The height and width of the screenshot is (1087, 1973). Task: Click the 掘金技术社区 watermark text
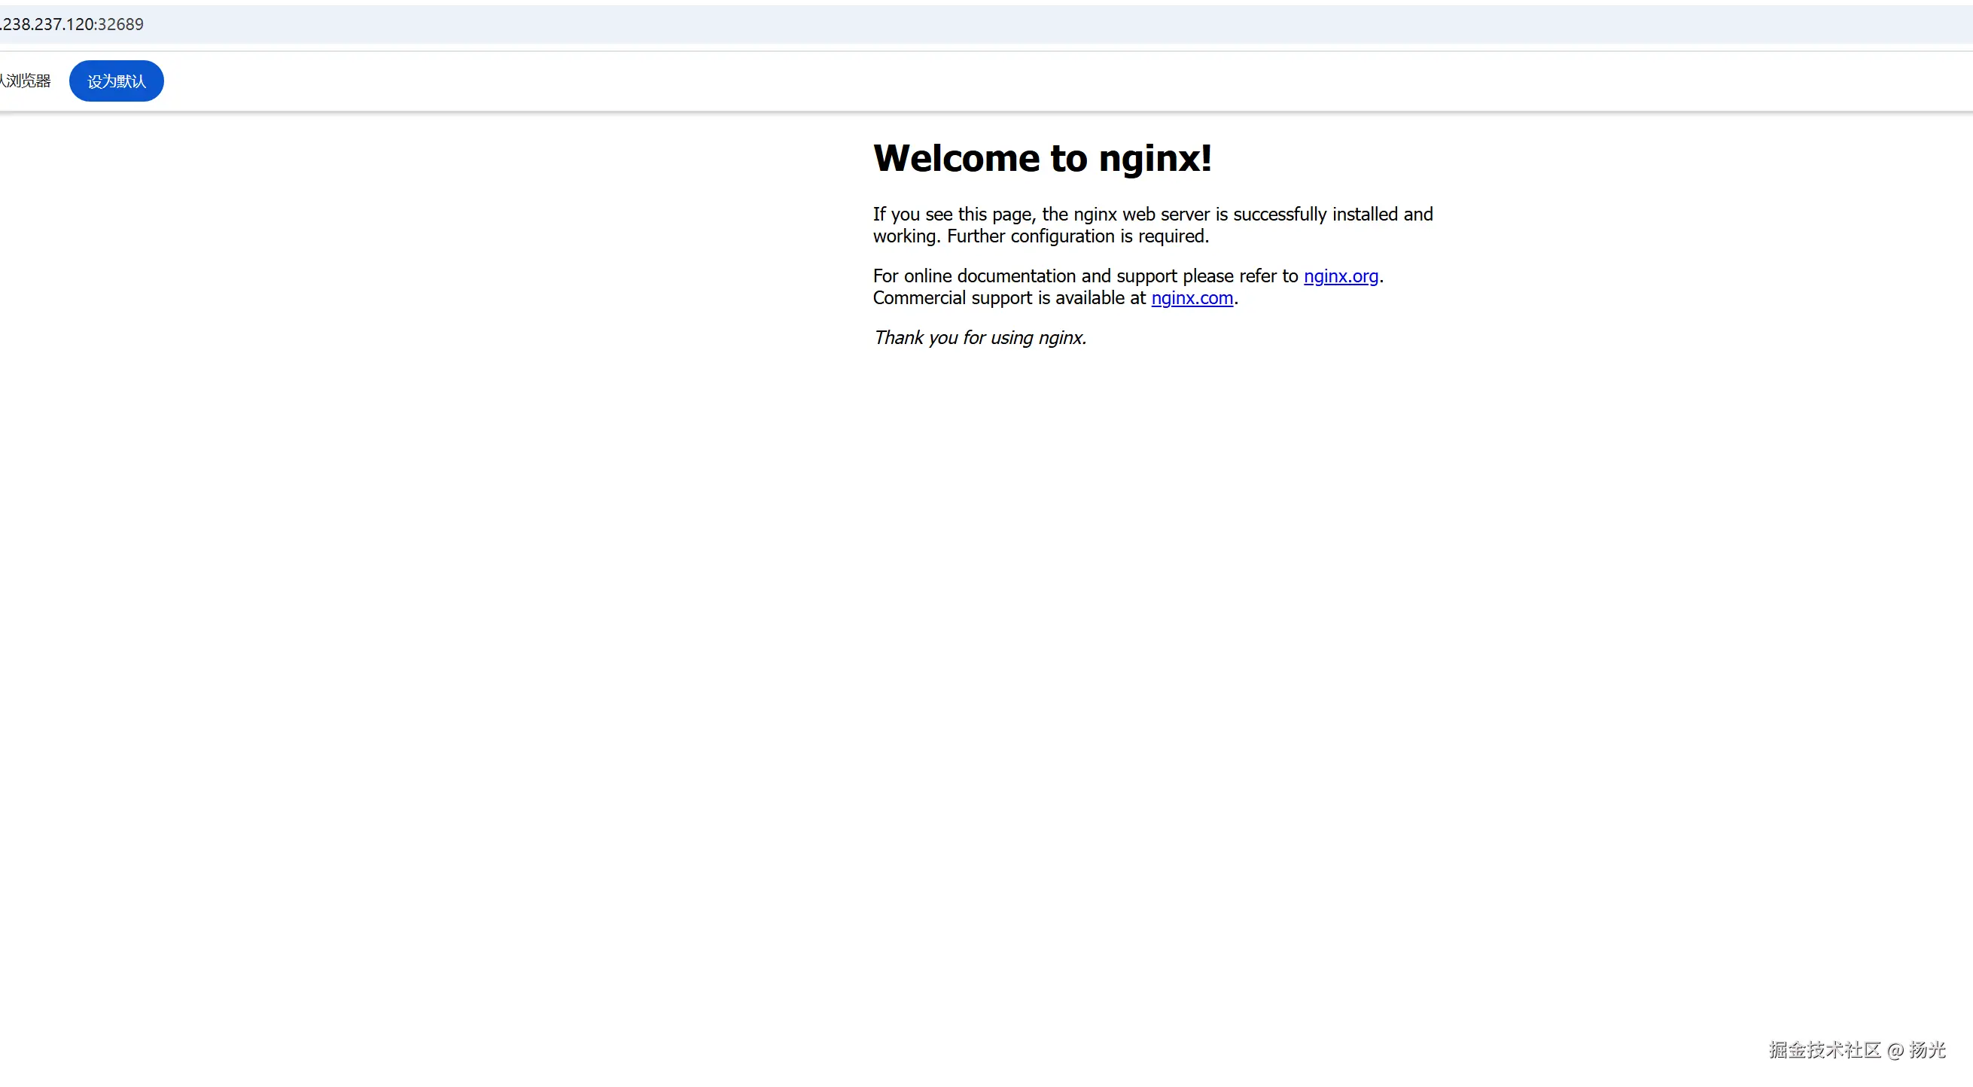pos(1825,1050)
